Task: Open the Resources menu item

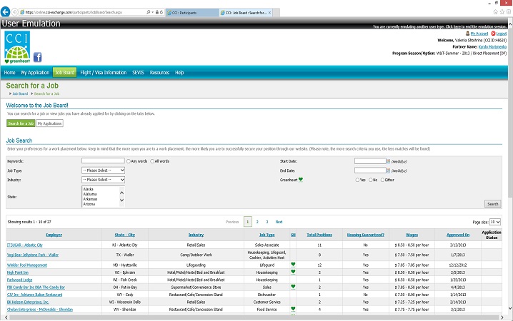Action: (159, 73)
